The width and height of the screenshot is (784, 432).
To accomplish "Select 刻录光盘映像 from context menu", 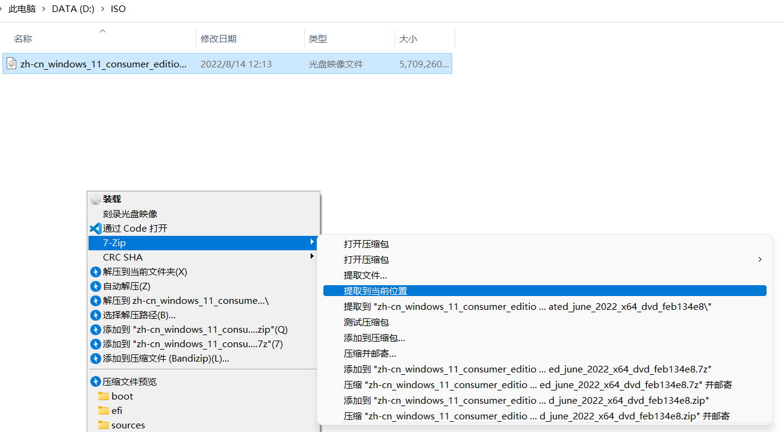I will tap(130, 214).
